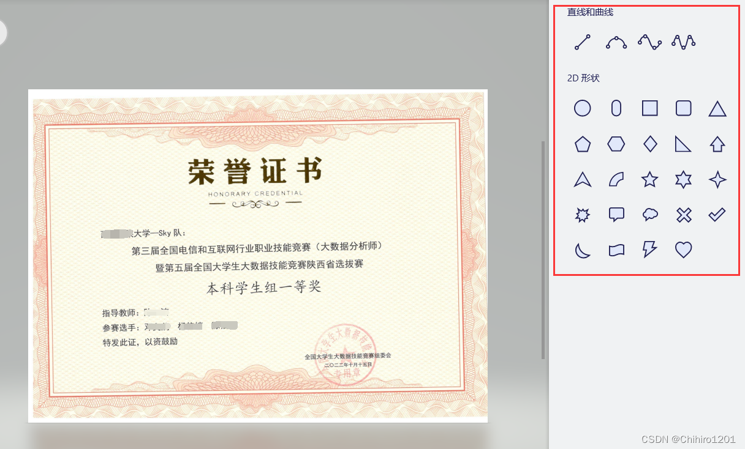Insert the four-pointed star shape
The height and width of the screenshot is (449, 745).
[717, 180]
